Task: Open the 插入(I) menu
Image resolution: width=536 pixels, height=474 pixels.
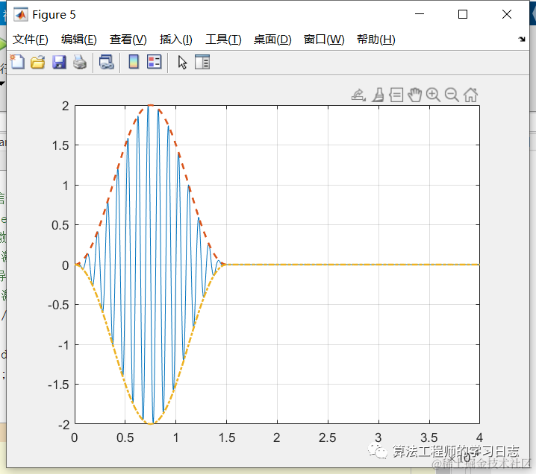Action: [176, 39]
